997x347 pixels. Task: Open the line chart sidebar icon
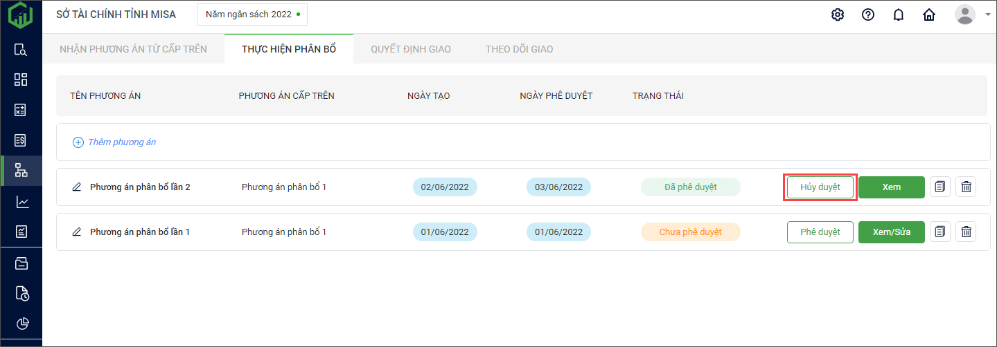coord(21,202)
